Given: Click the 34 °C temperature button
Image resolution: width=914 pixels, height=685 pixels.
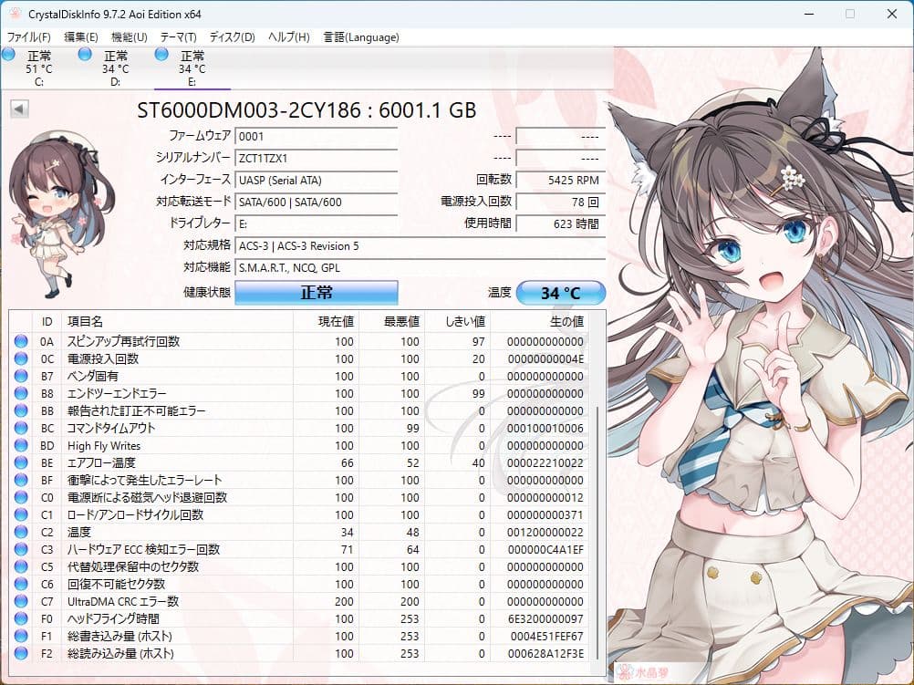Looking at the screenshot, I should point(561,292).
